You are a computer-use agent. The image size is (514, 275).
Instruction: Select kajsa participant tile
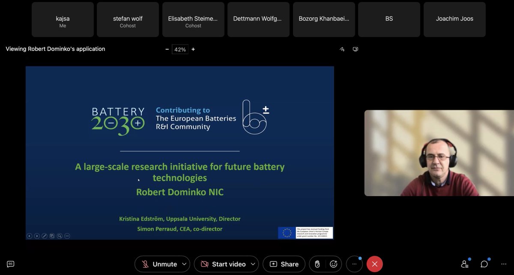click(63, 19)
